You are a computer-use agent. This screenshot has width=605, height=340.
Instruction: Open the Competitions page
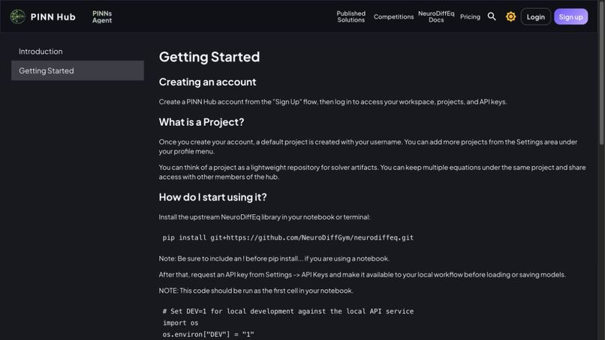(393, 16)
